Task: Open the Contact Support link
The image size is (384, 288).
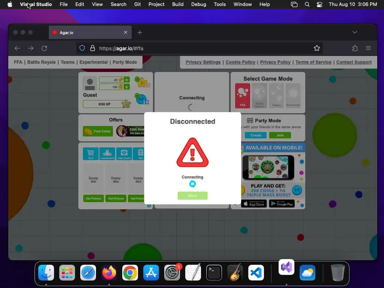Action: (x=354, y=62)
